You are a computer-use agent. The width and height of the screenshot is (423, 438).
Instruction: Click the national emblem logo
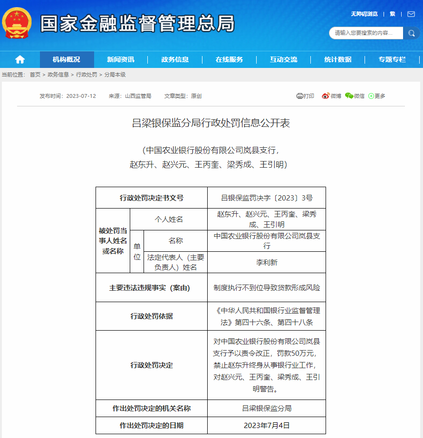click(x=17, y=23)
